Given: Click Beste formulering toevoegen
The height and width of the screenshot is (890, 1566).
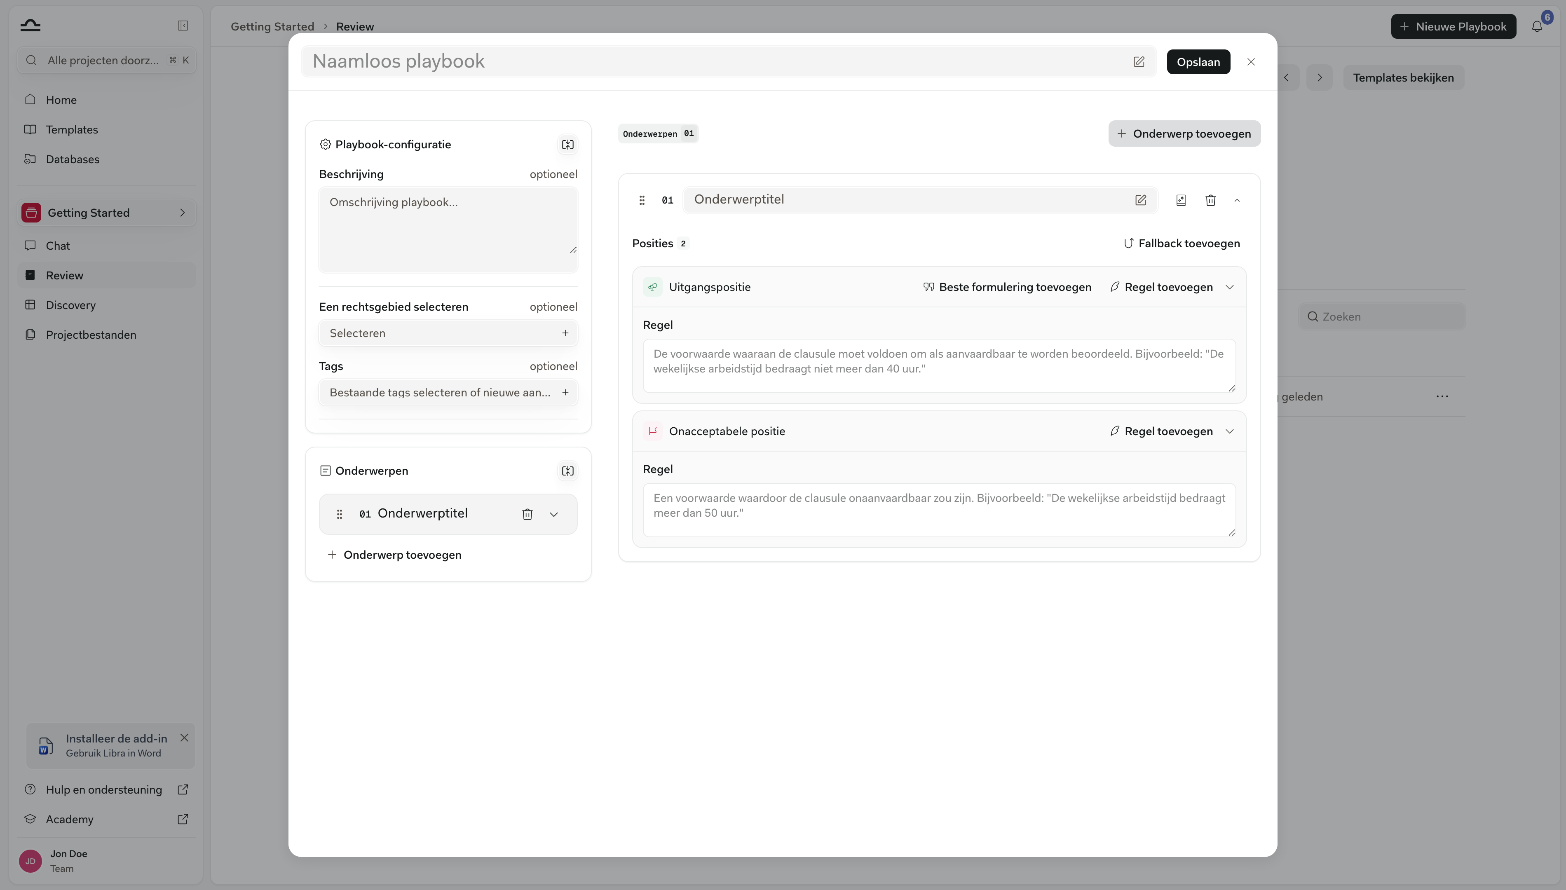Looking at the screenshot, I should pyautogui.click(x=1007, y=287).
